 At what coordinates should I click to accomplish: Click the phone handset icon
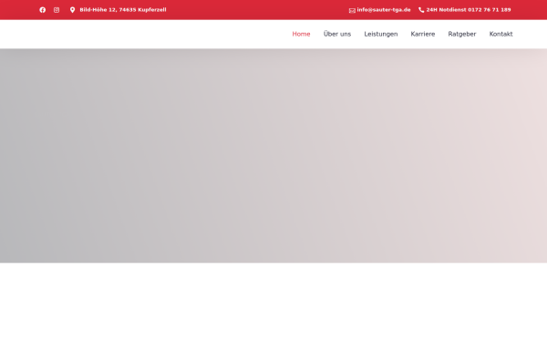click(x=421, y=10)
